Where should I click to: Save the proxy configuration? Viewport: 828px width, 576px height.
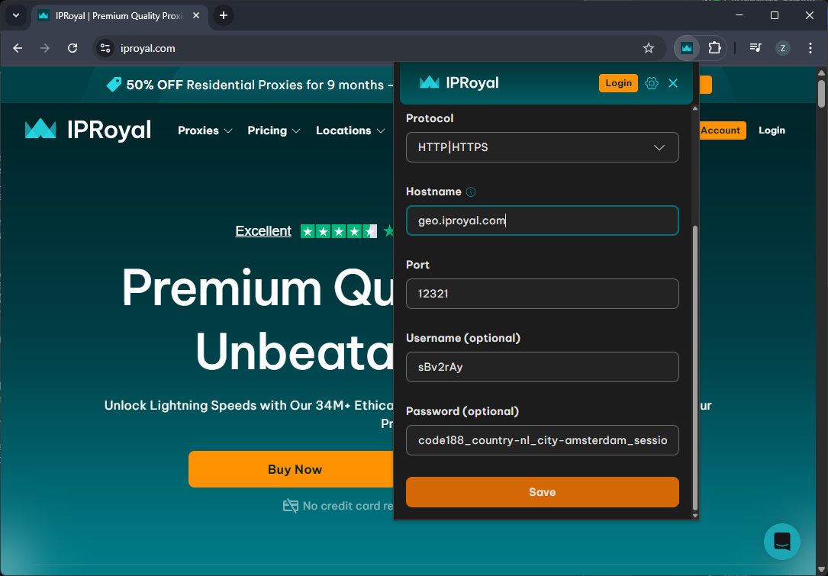click(542, 492)
